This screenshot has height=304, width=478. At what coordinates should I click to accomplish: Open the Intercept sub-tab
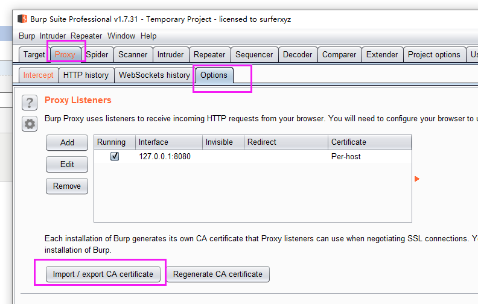click(x=39, y=75)
